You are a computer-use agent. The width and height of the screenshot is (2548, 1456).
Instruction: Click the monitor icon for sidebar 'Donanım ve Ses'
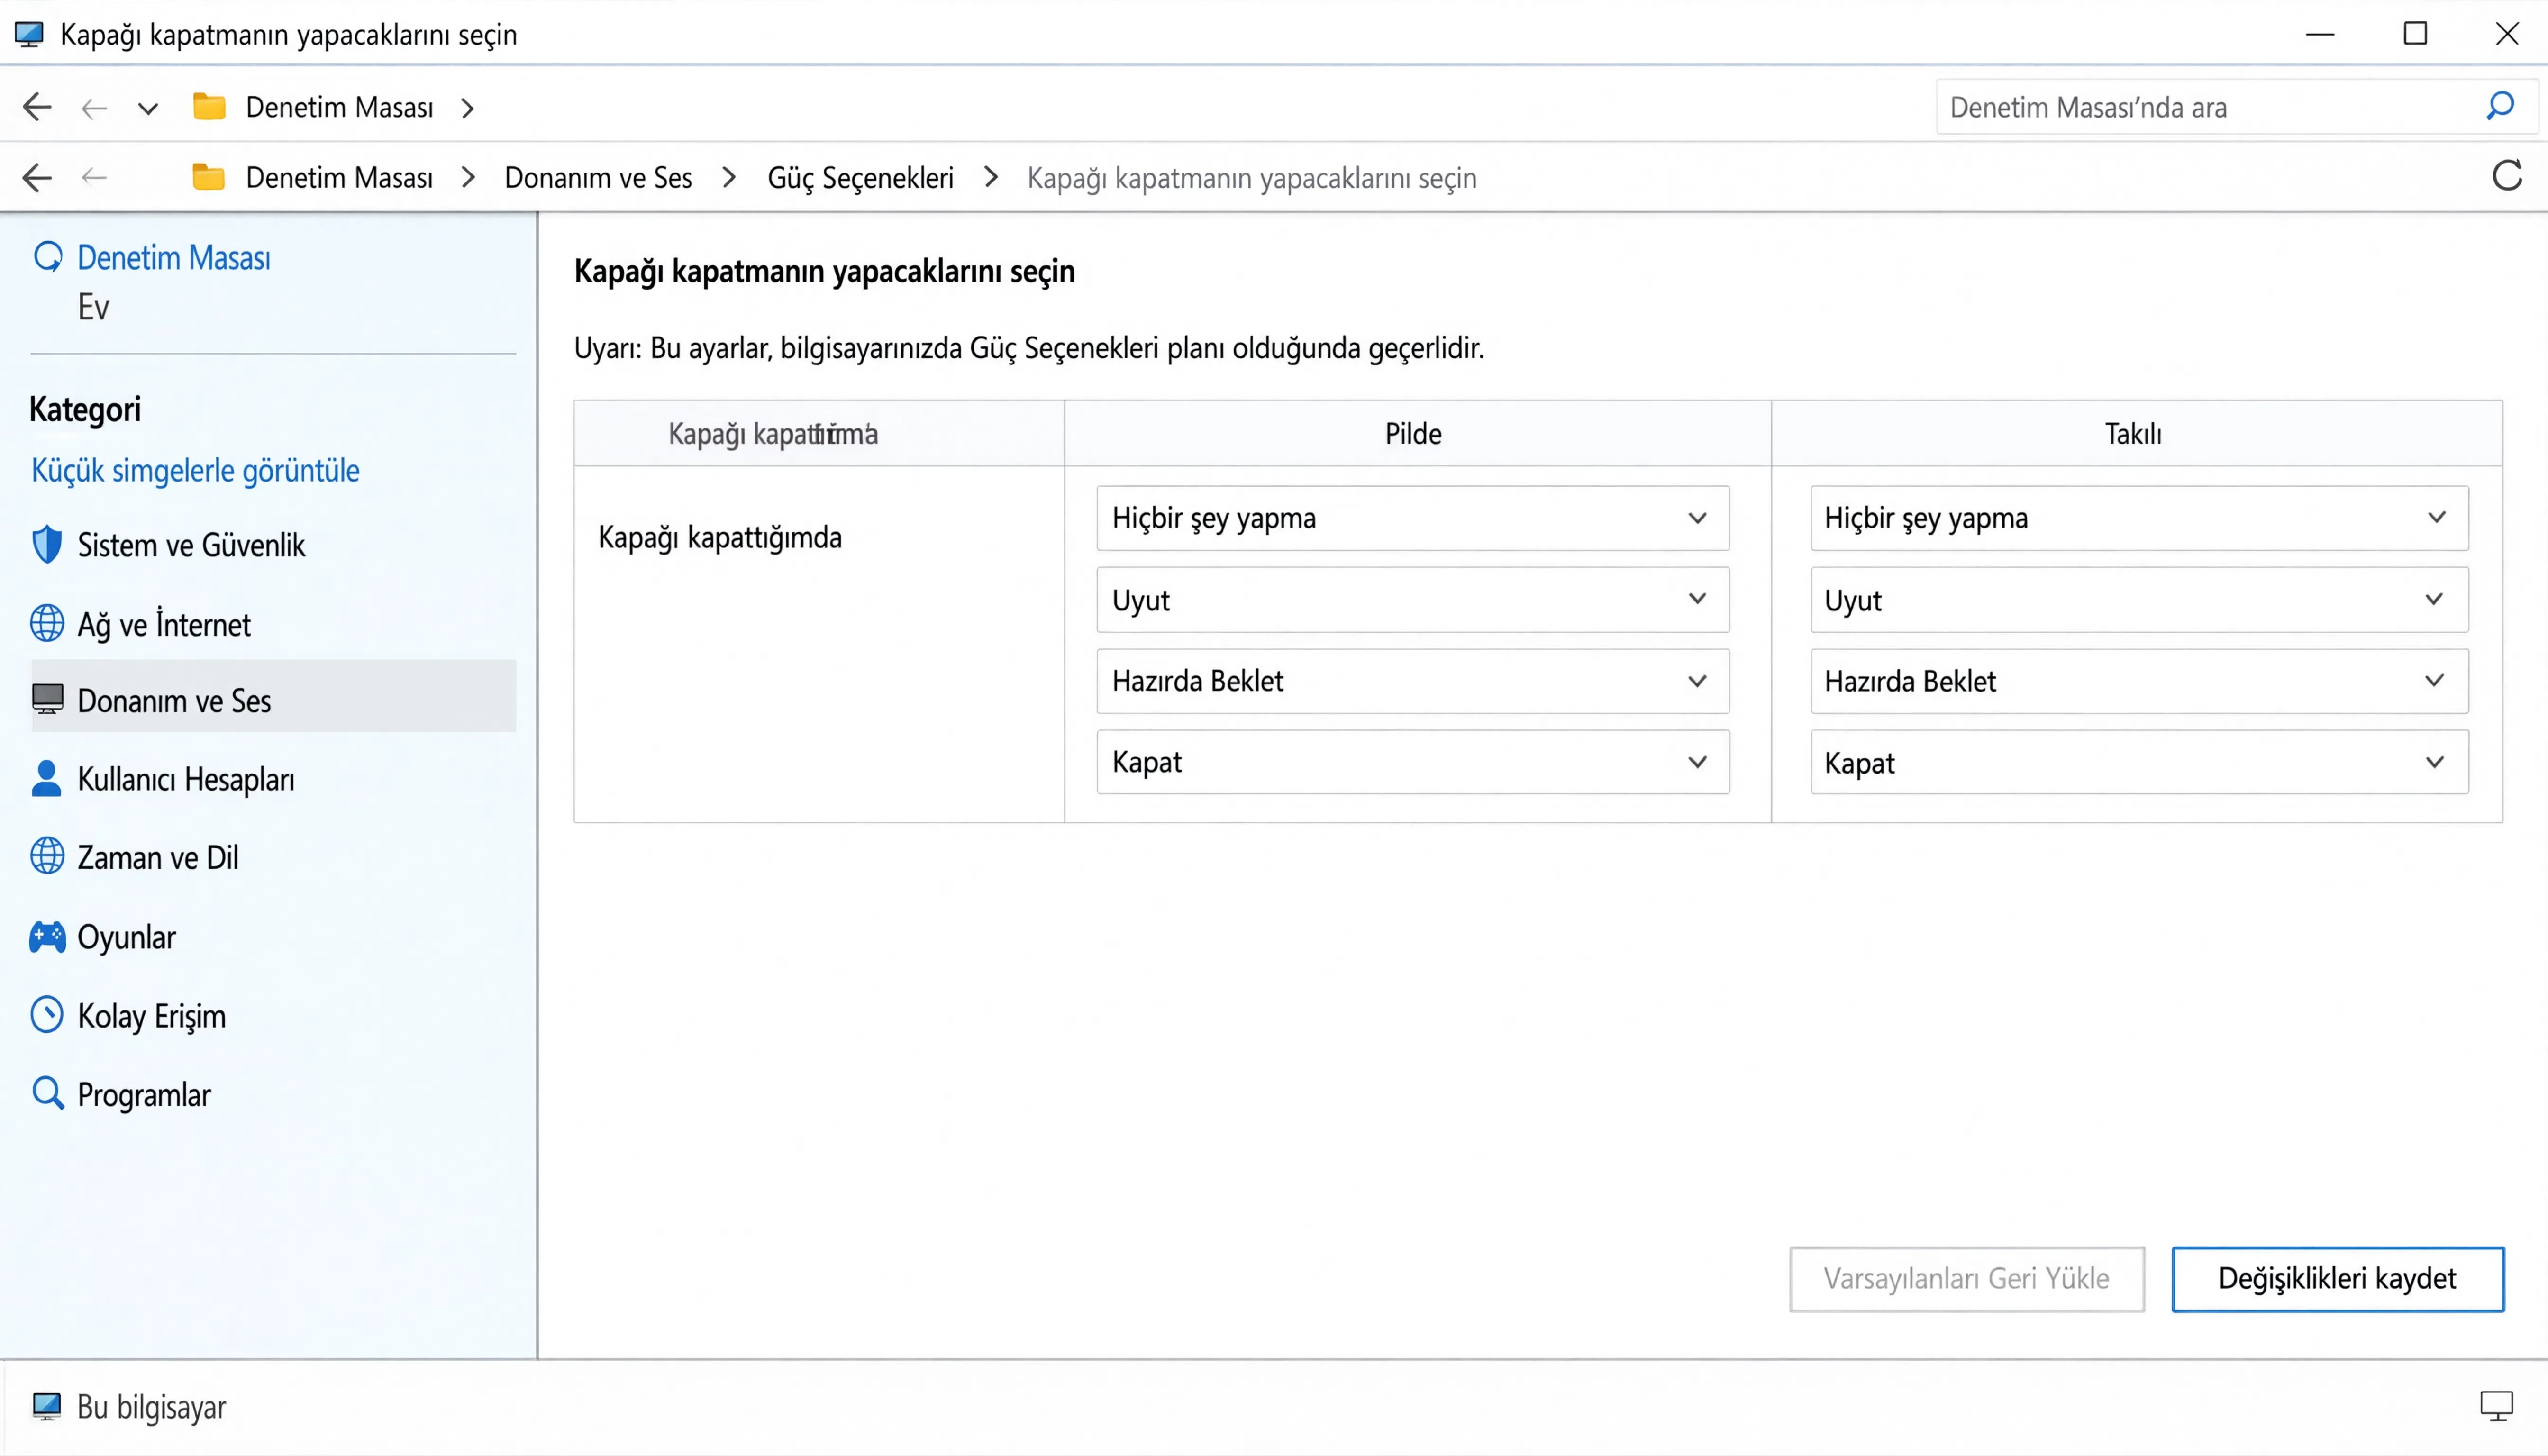coord(47,698)
